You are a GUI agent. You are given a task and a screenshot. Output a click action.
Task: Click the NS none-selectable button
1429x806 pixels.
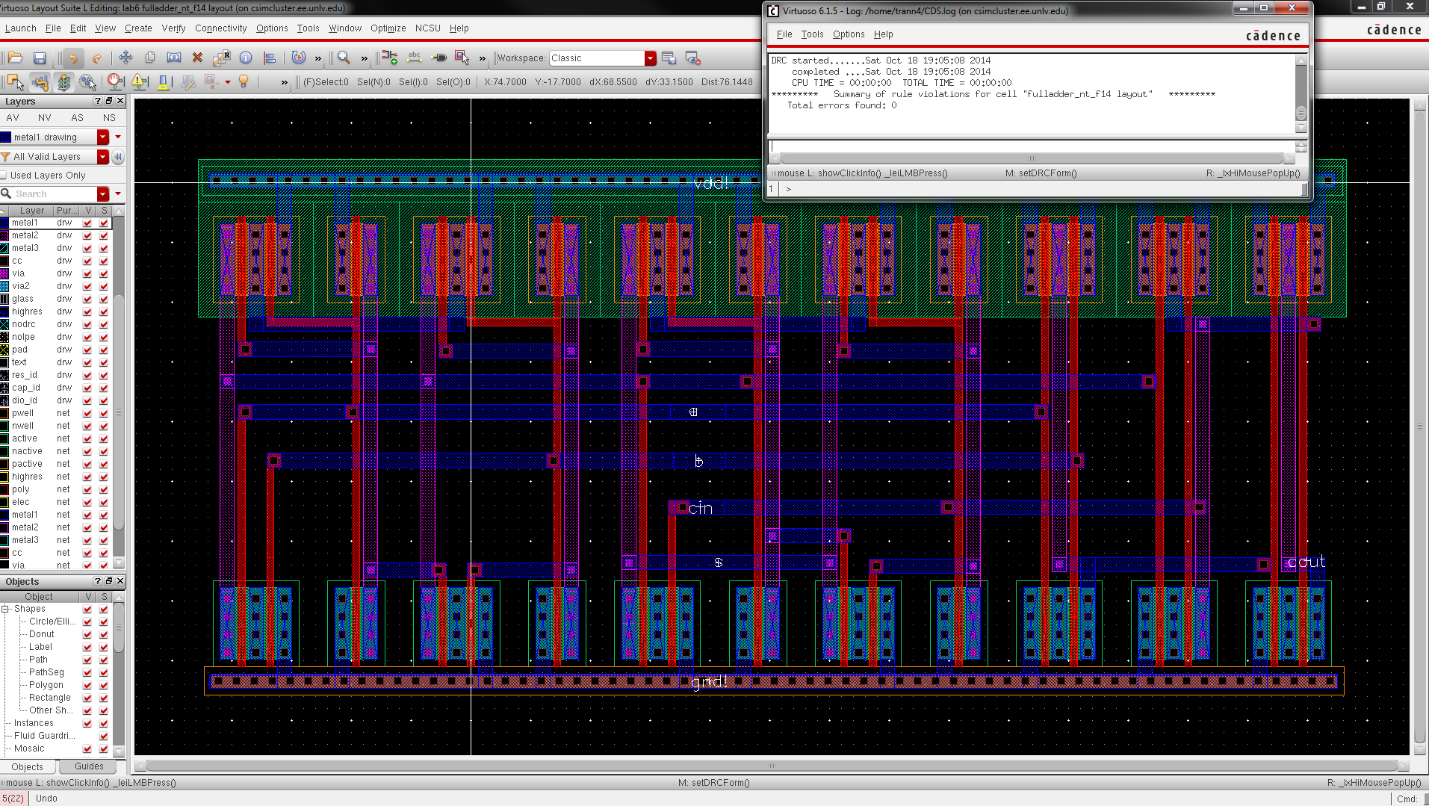[x=109, y=118]
